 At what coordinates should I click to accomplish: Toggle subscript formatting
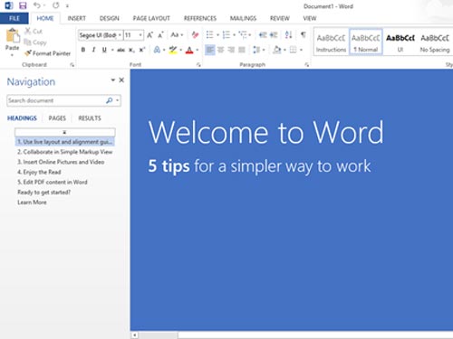131,50
